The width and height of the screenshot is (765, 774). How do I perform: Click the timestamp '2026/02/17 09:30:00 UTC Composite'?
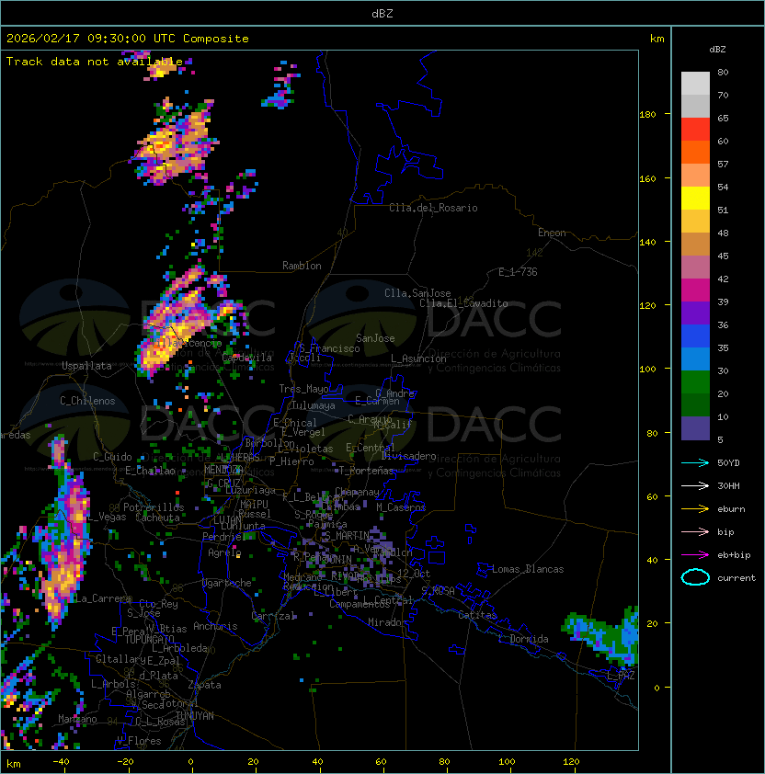point(128,39)
